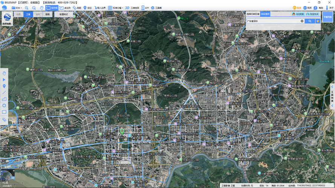Select the arrow pointer tool in left sidebar

[4, 80]
